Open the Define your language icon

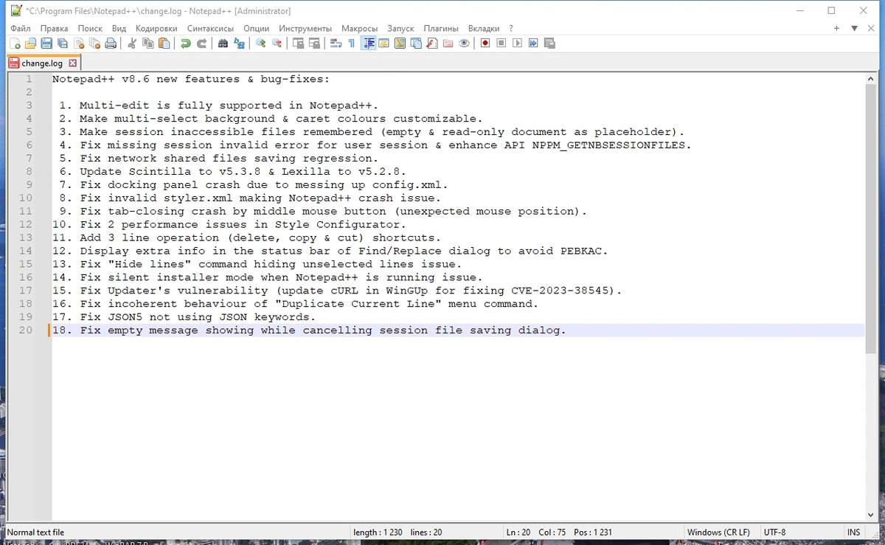(x=383, y=44)
